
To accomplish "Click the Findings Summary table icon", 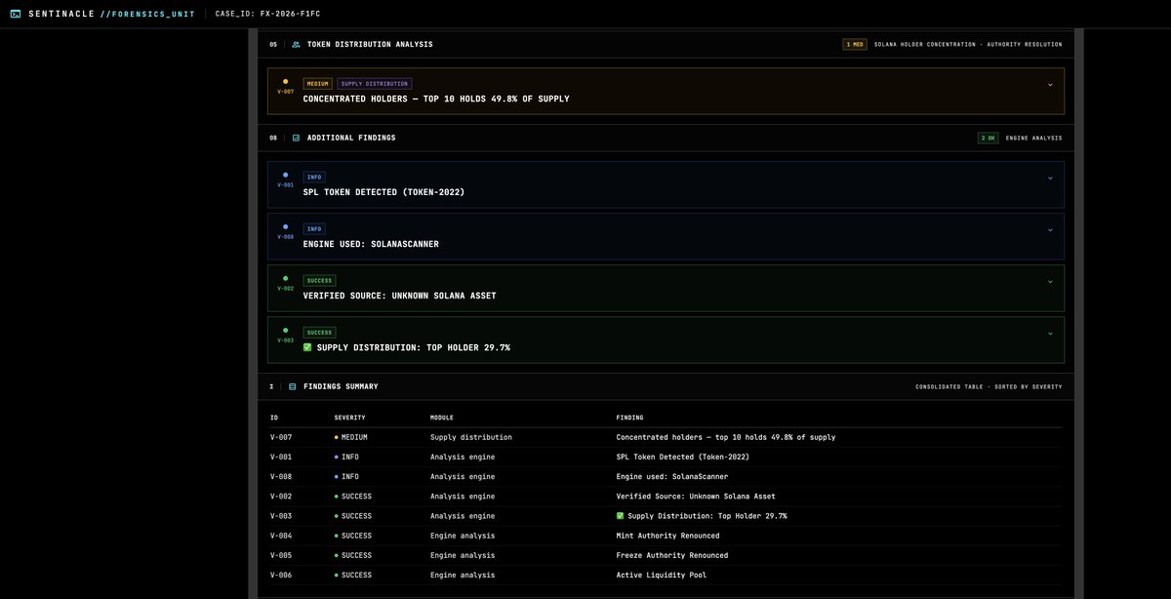I will click(x=292, y=386).
